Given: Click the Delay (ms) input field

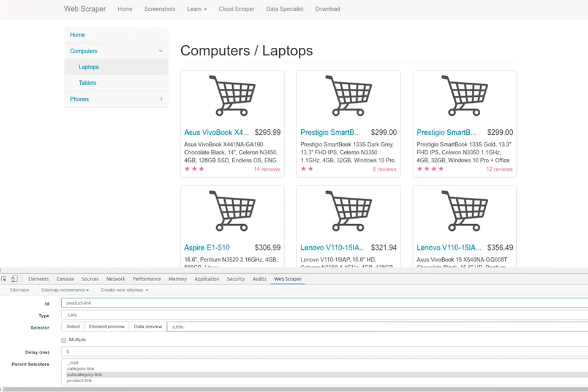Looking at the screenshot, I should click(325, 352).
